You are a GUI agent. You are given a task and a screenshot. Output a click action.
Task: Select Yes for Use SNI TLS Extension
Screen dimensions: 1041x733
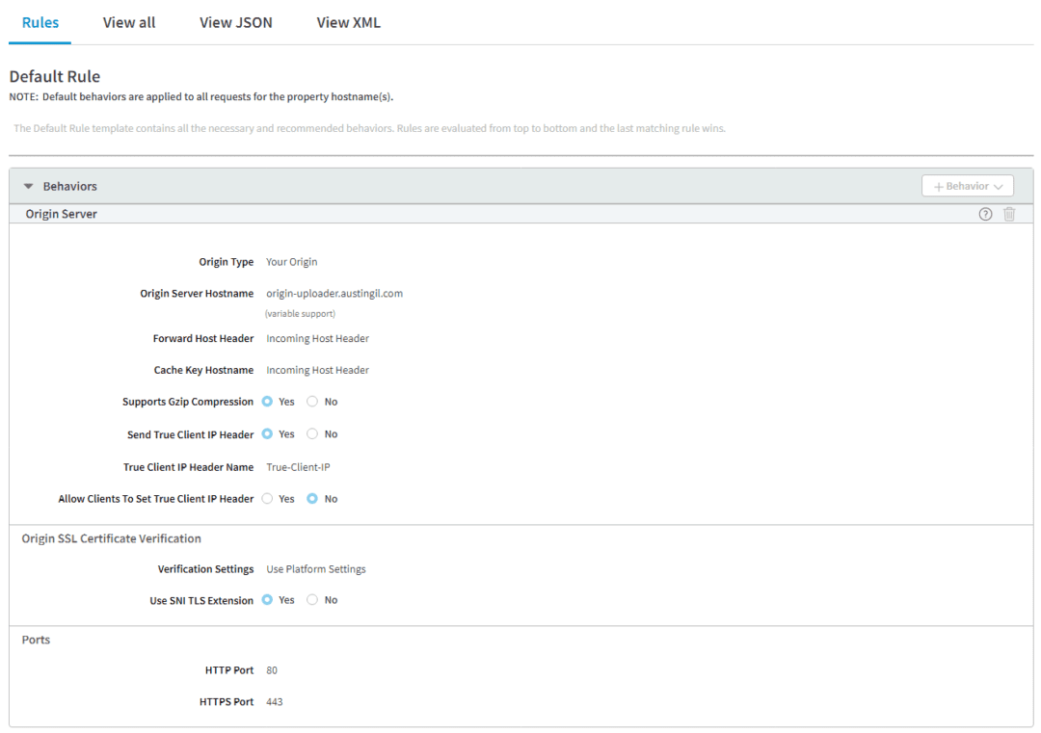(x=268, y=600)
